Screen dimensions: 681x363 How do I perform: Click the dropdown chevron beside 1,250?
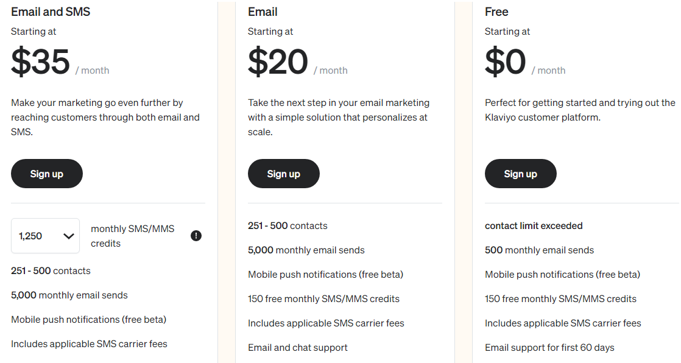(69, 236)
